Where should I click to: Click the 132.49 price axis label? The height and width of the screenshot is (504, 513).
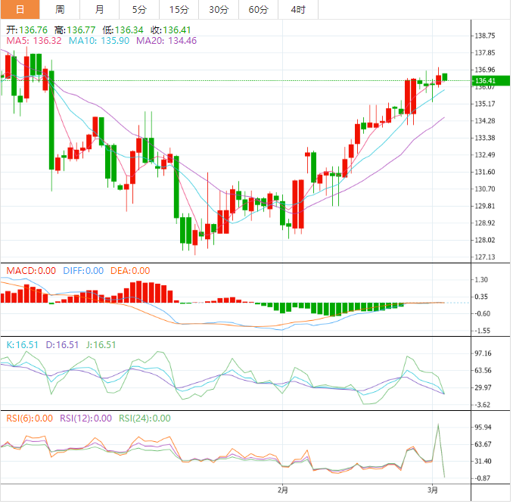pyautogui.click(x=485, y=155)
